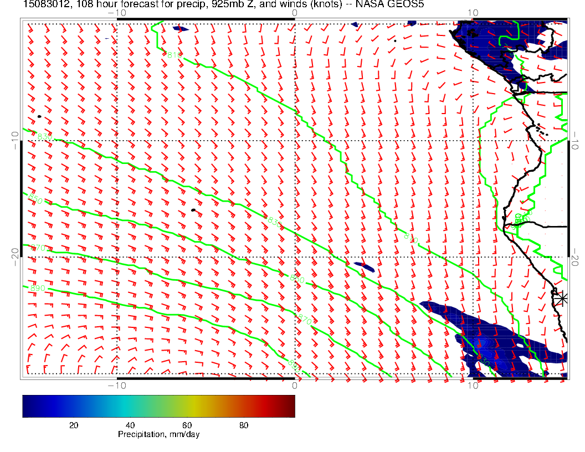This screenshot has height=452, width=585.
Task: Click the -10 longitude label on the top axis
Action: point(117,12)
